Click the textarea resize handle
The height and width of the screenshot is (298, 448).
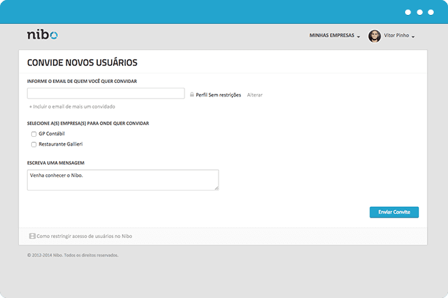point(217,188)
